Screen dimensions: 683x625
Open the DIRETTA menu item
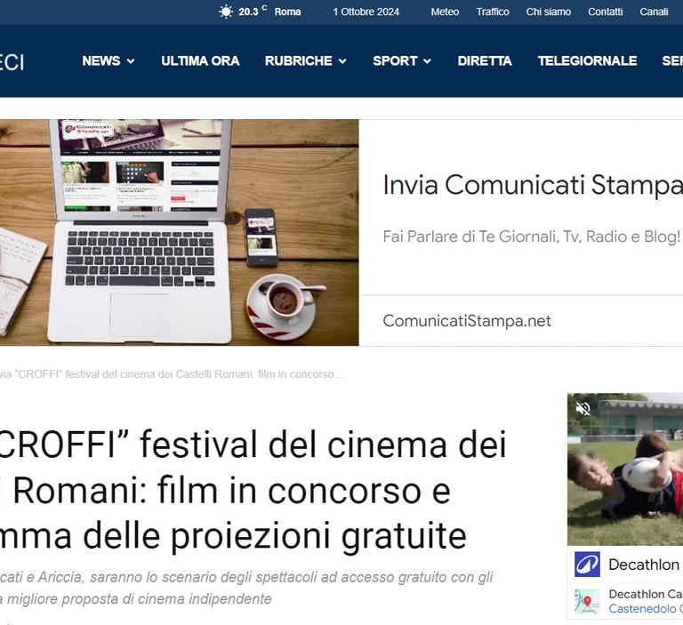point(485,61)
